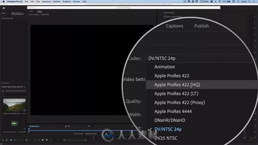Image resolution: width=258 pixels, height=145 pixels.
Task: Click the project panel search magnifier icon
Action: click(x=3, y=94)
